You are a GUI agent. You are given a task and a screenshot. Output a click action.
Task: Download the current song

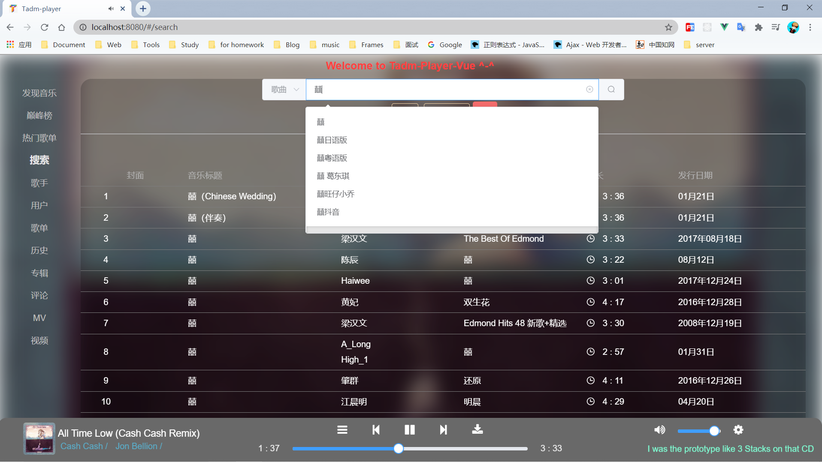click(x=477, y=429)
